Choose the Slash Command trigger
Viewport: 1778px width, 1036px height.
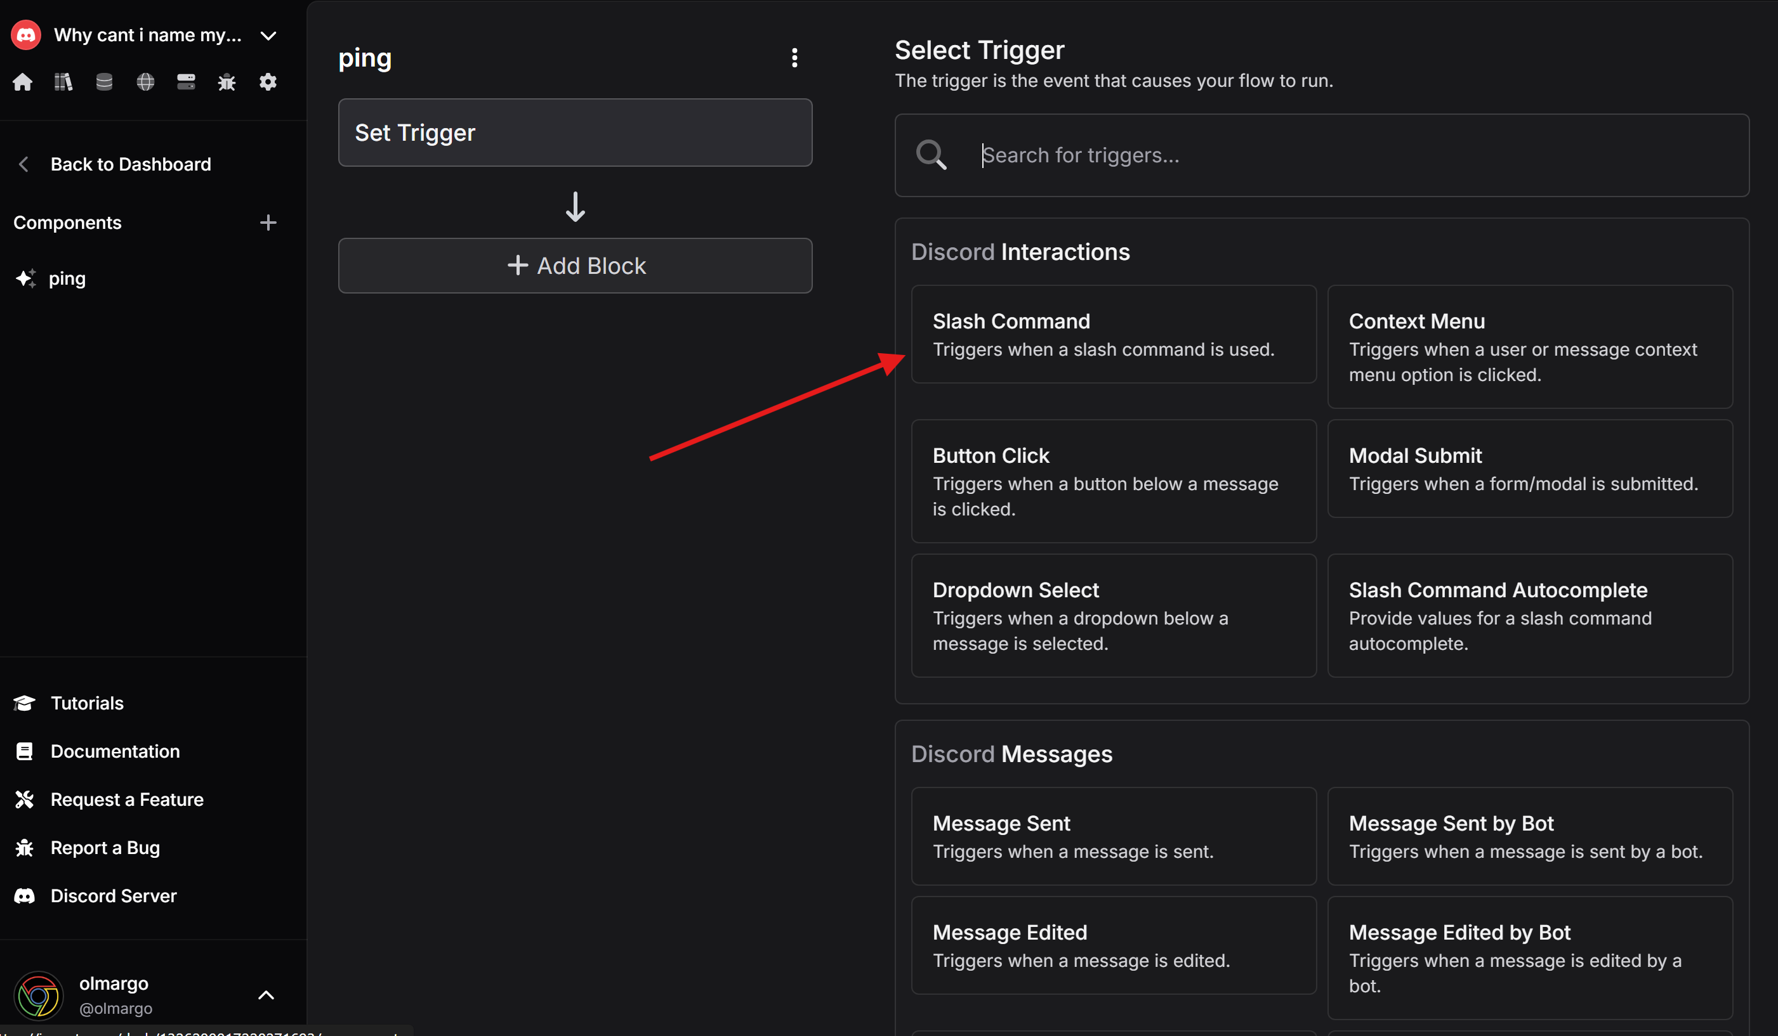(1114, 334)
